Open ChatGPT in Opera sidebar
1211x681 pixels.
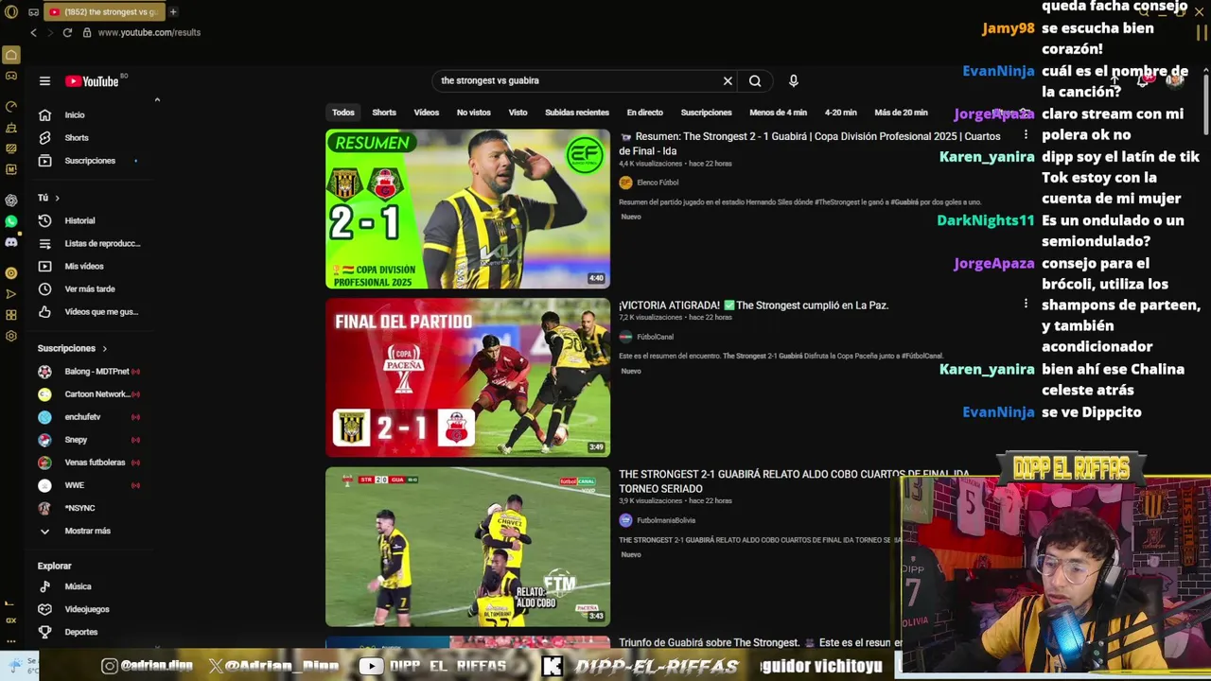[x=11, y=201]
